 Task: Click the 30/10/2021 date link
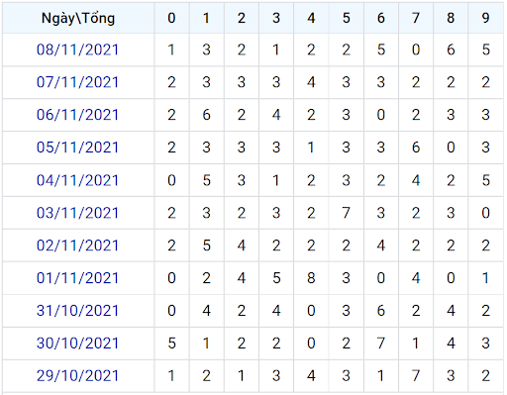coord(77,344)
